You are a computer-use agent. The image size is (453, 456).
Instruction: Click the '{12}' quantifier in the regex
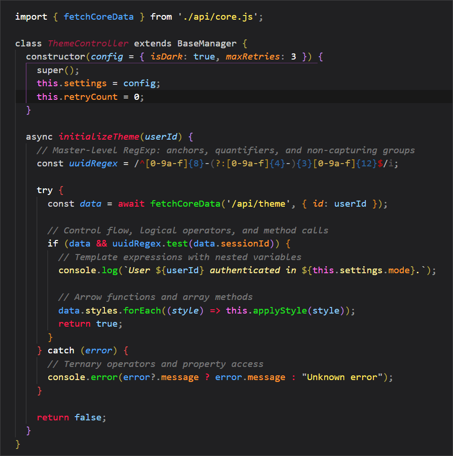click(366, 164)
